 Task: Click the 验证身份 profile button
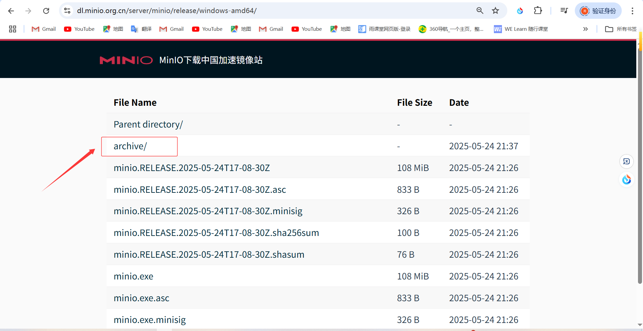pyautogui.click(x=598, y=11)
